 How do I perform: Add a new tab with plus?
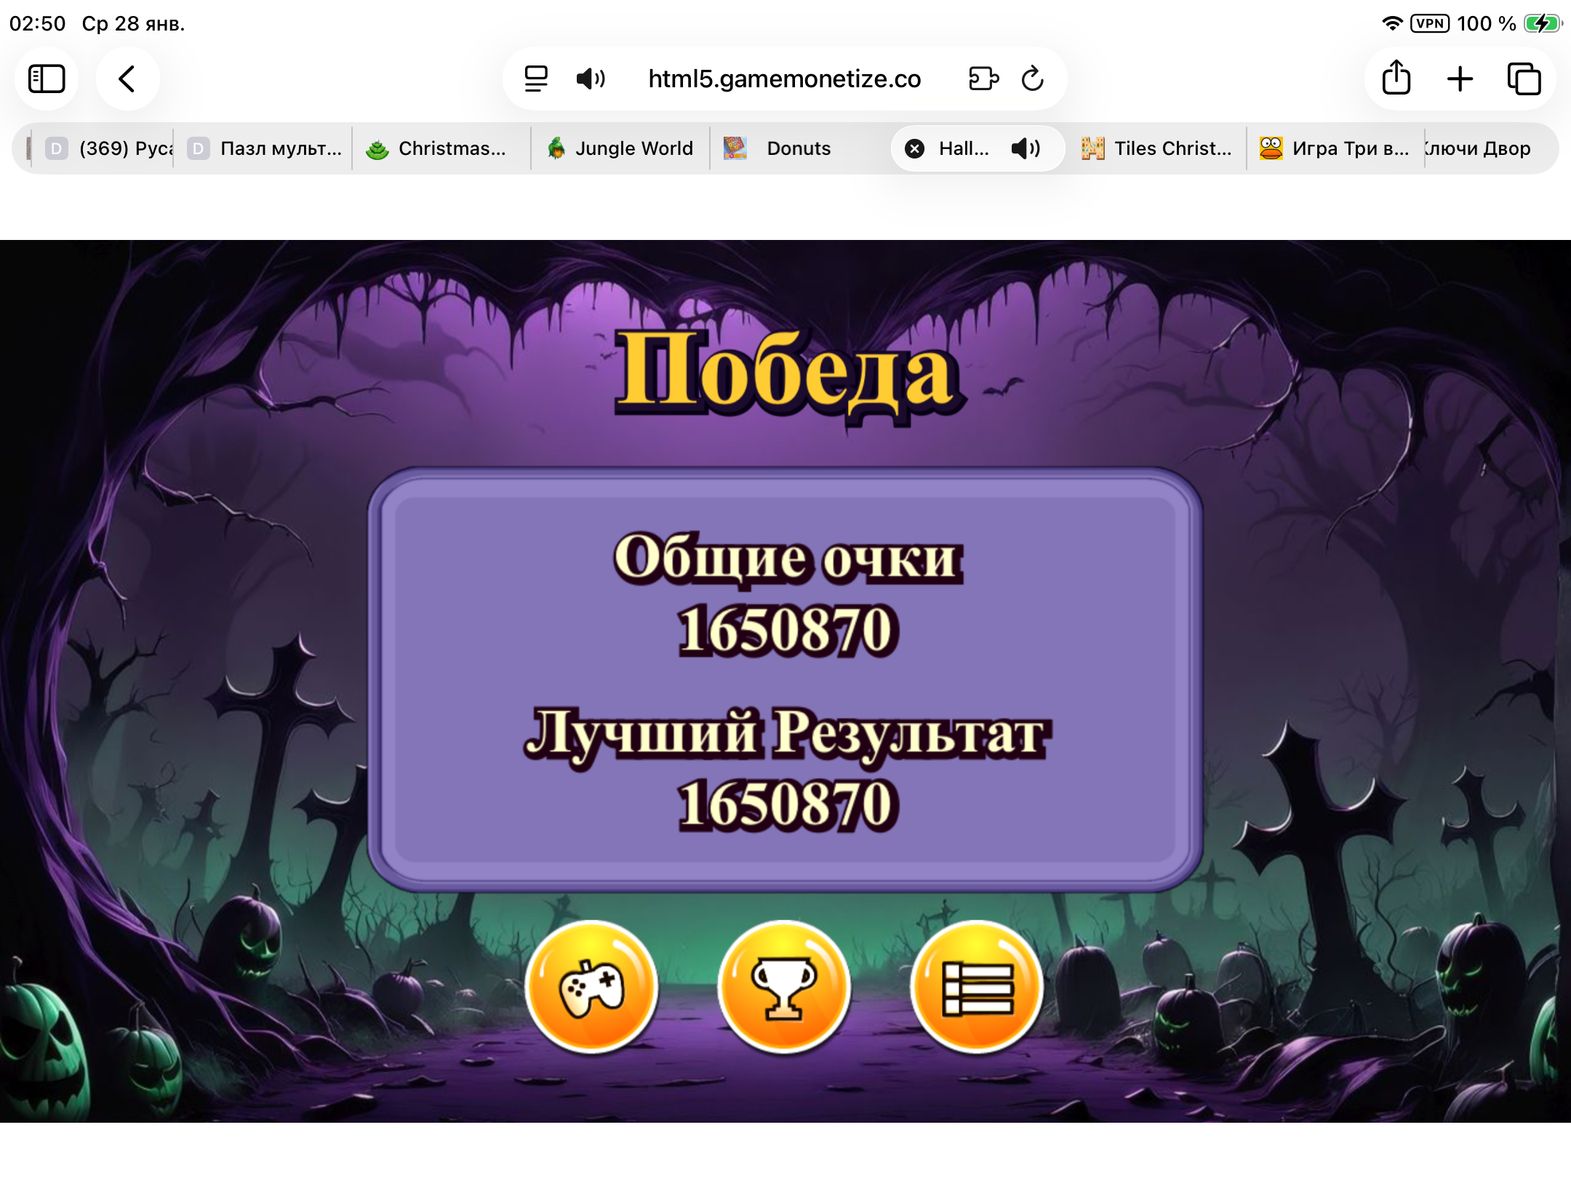click(x=1460, y=79)
